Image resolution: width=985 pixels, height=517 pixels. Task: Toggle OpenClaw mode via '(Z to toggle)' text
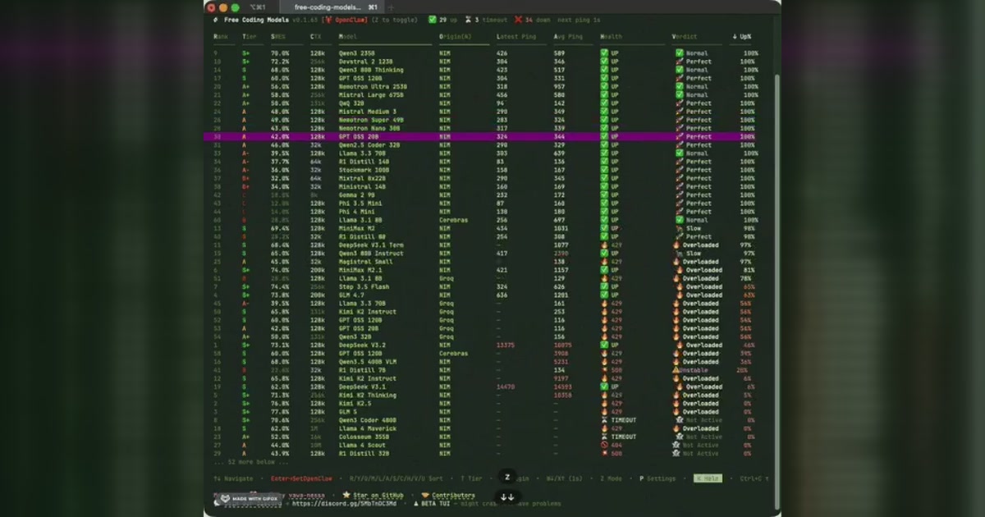[x=394, y=19]
